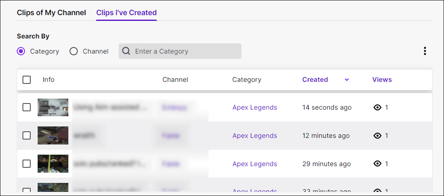The image size is (444, 196).
Task: Select the Category radio button
Action: [21, 51]
